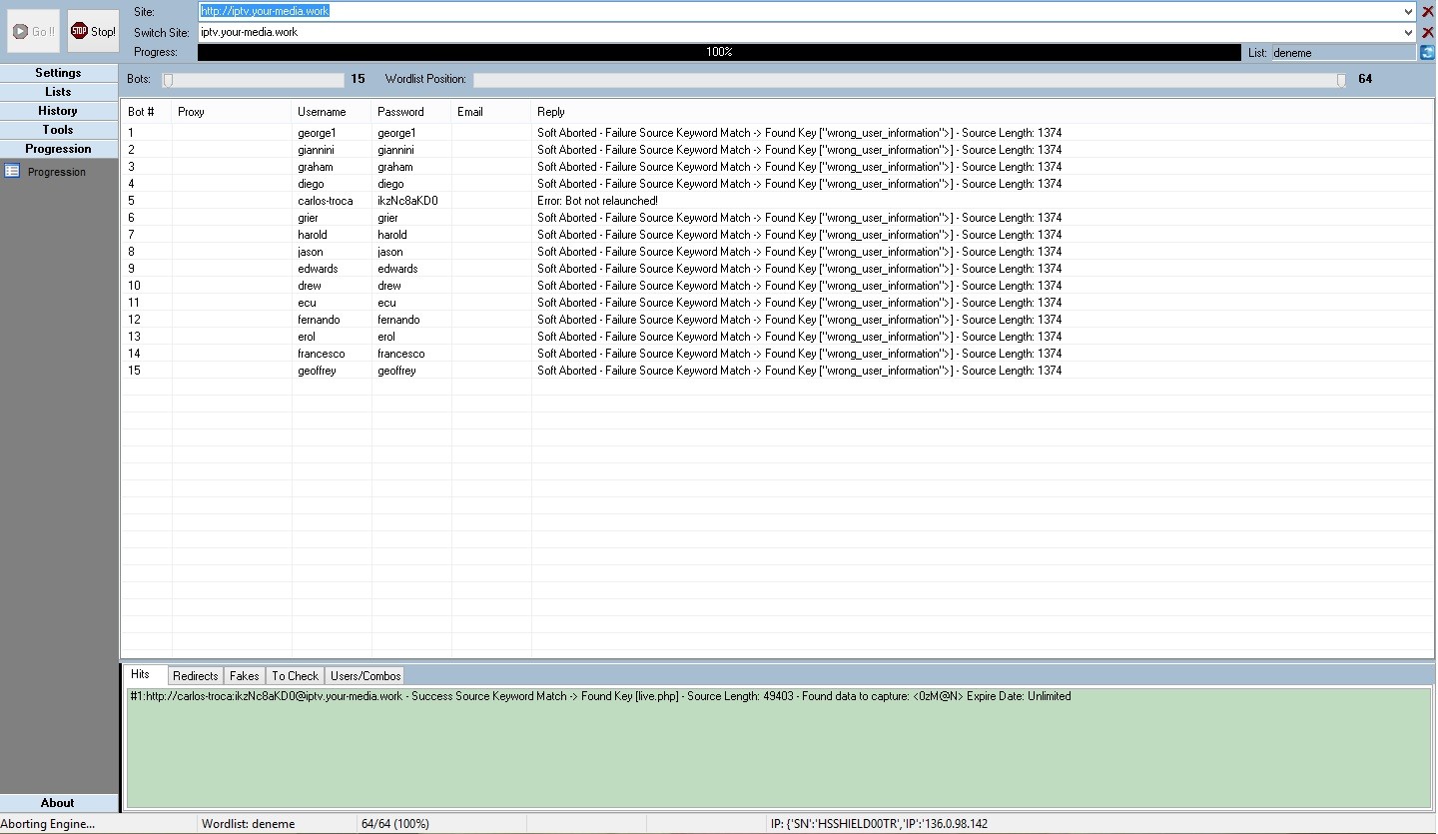The image size is (1438, 834).
Task: Switch to the Fakes tab
Action: coord(245,676)
